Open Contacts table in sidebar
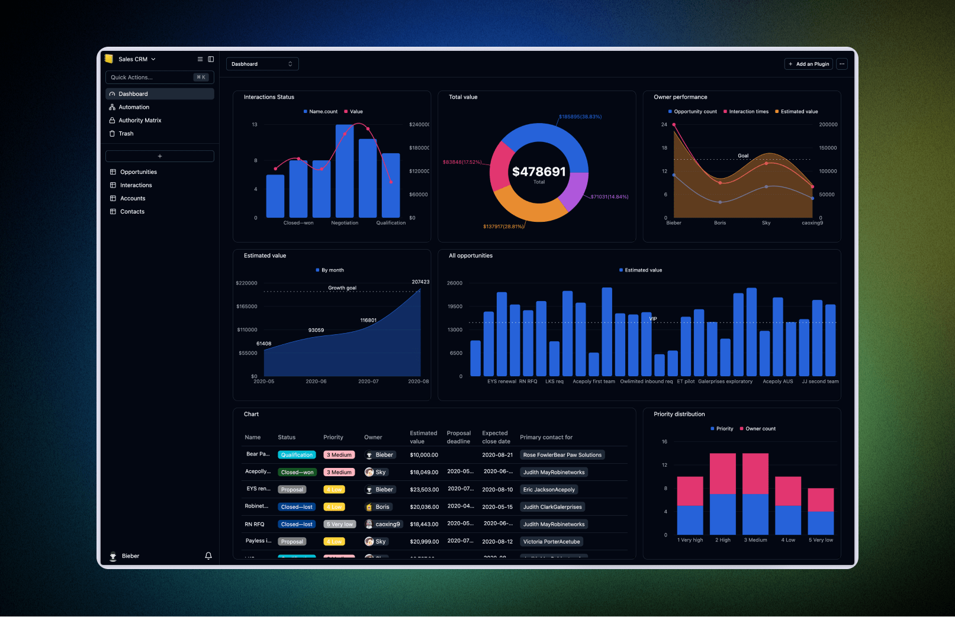This screenshot has width=955, height=617. (160, 212)
